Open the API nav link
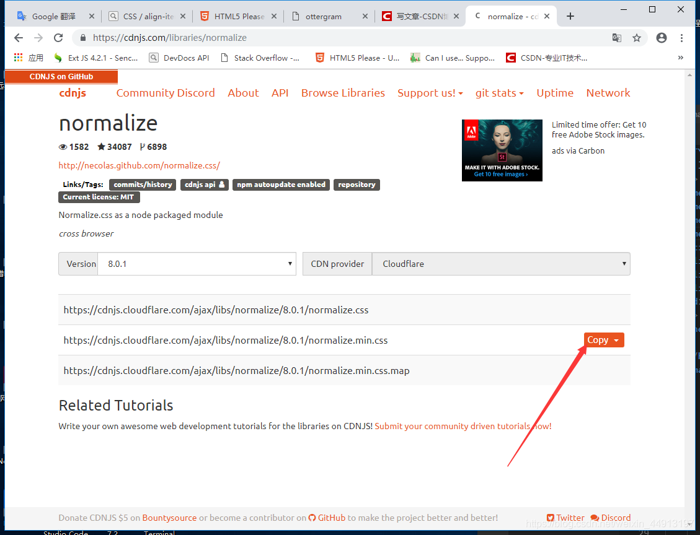Screen dimensions: 700x535 pos(280,93)
